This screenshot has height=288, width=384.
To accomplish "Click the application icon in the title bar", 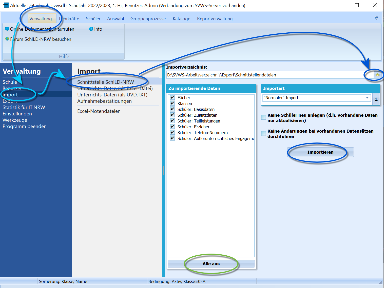I will point(6,5).
